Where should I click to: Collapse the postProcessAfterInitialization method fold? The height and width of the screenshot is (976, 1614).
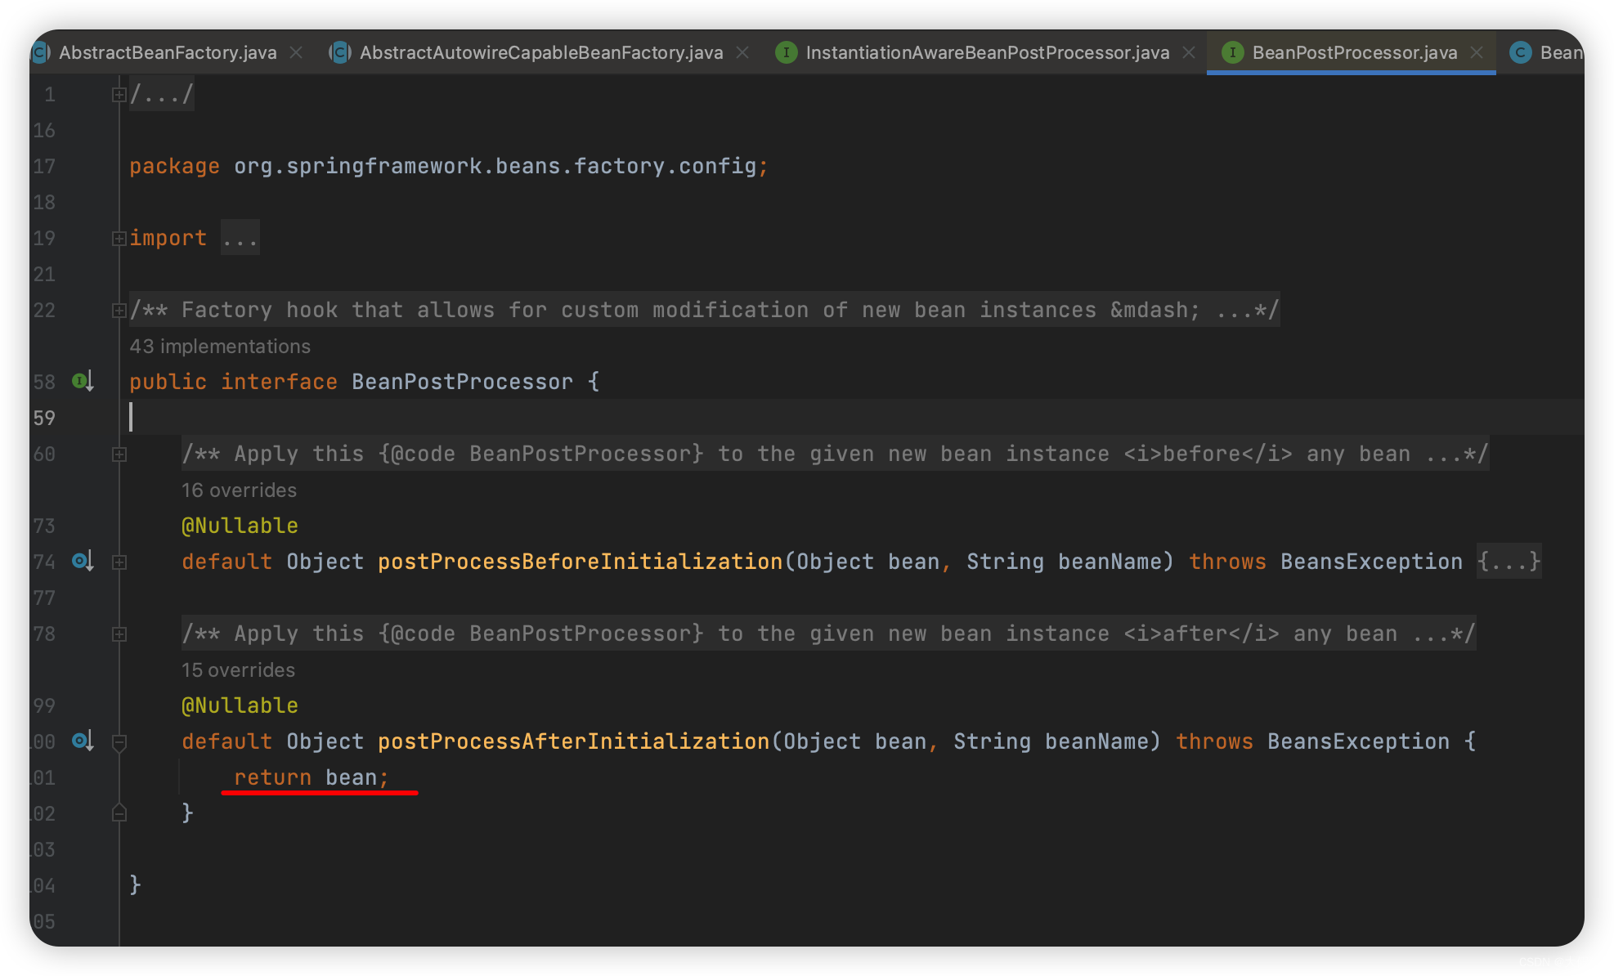click(x=119, y=742)
